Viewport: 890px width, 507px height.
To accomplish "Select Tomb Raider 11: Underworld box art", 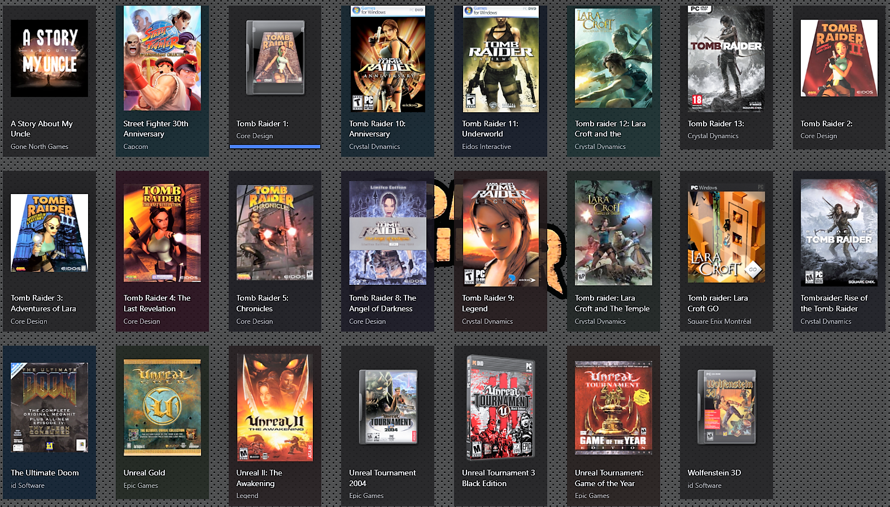I will tap(501, 59).
